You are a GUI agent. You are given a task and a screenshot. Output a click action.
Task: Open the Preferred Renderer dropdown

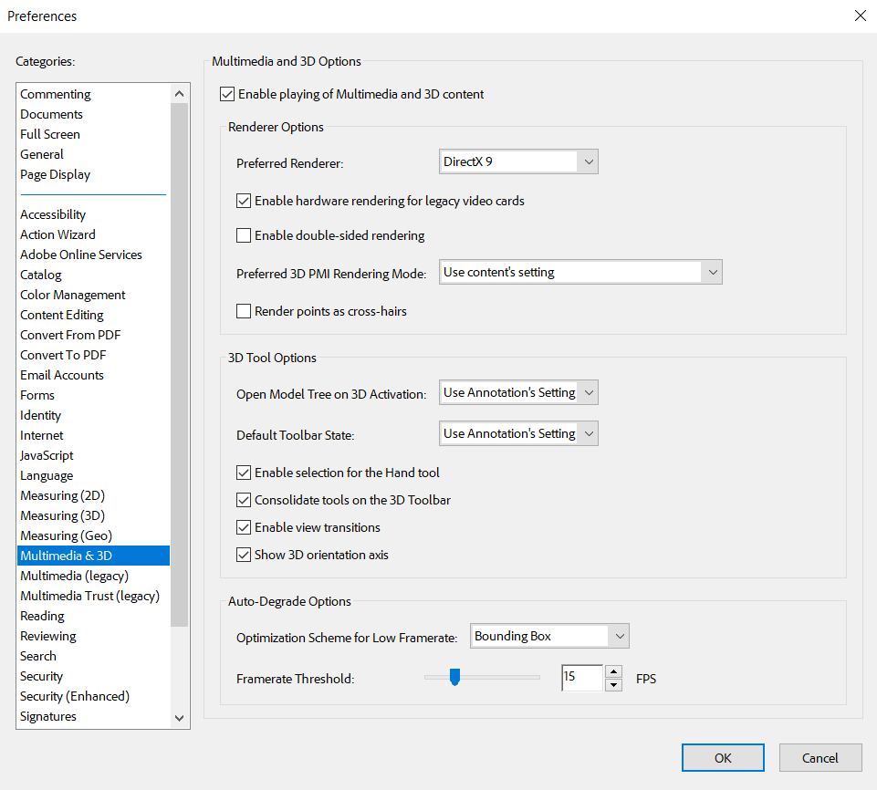coord(589,161)
